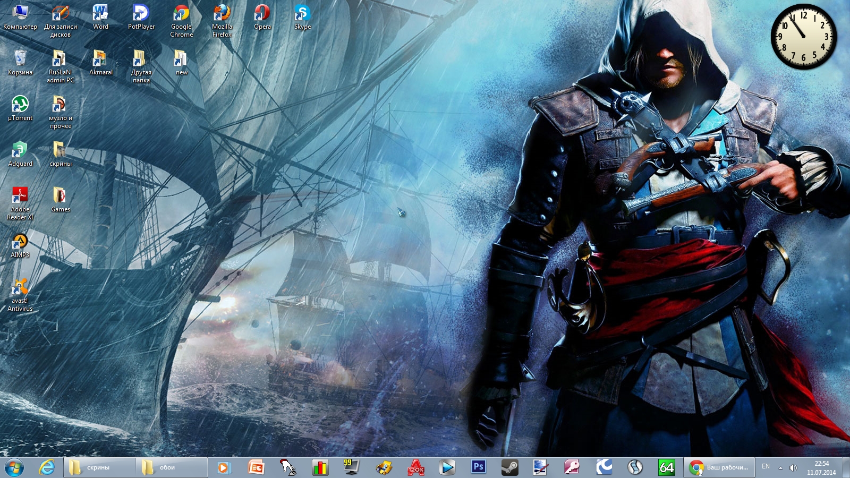Launch Microsoft Access from the taskbar
Image resolution: width=850 pixels, height=478 pixels.
click(x=572, y=467)
